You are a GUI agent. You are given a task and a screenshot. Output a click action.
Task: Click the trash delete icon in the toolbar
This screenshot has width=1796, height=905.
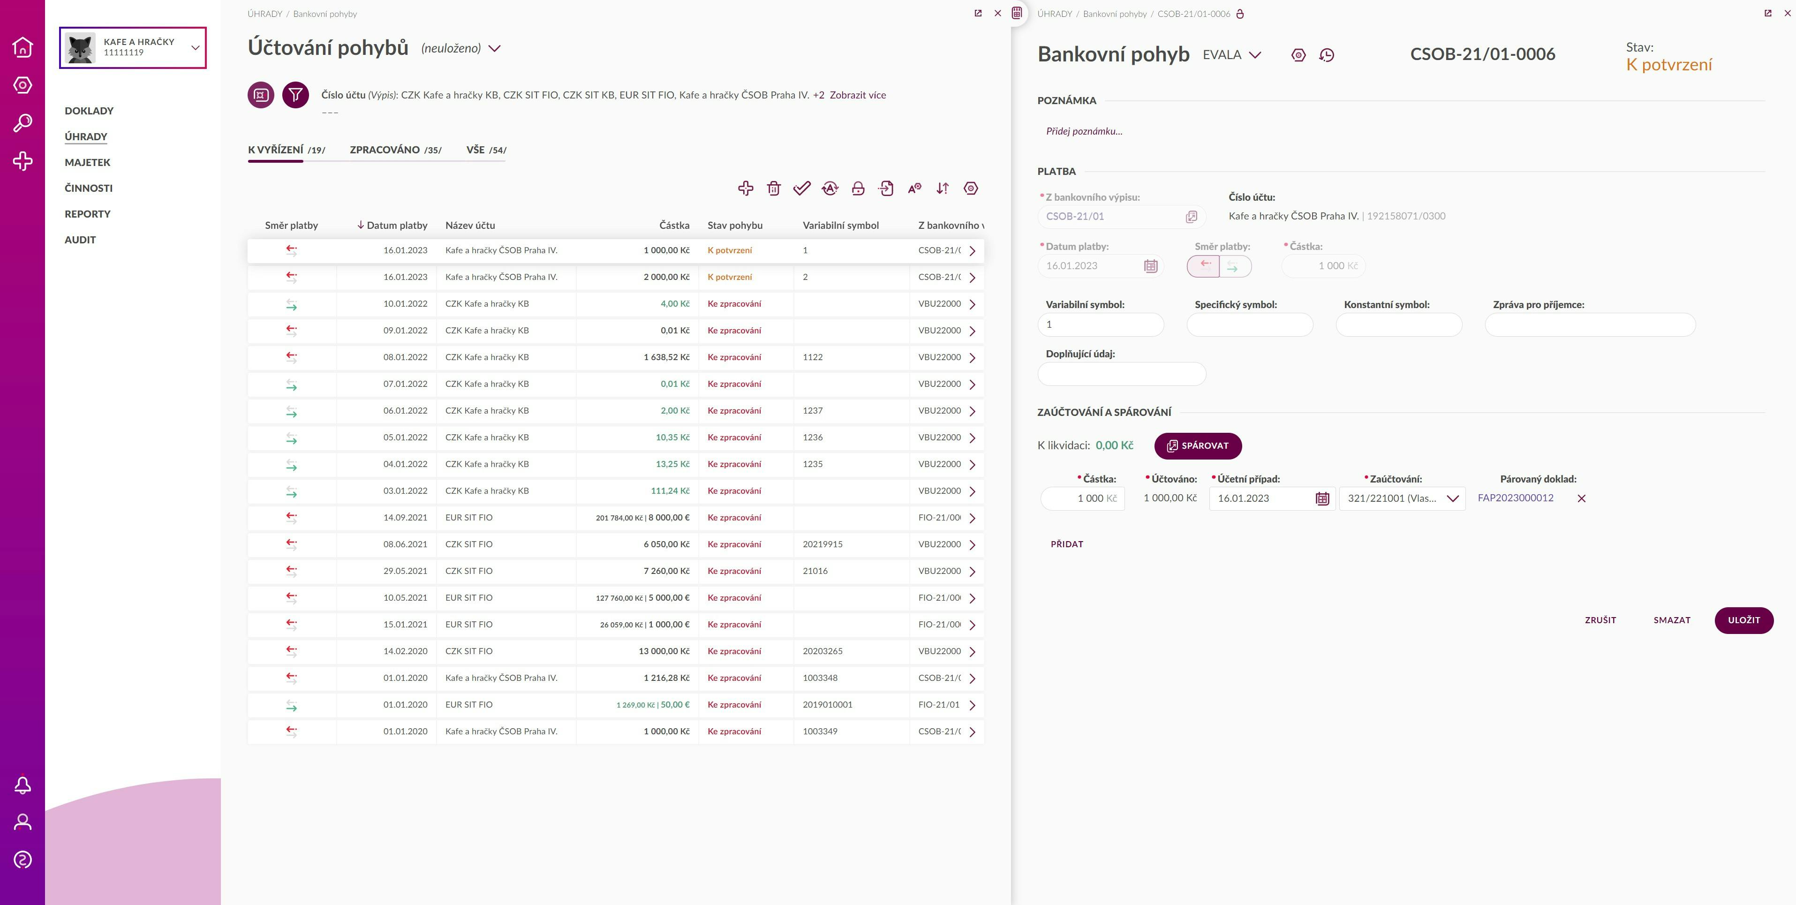point(774,188)
